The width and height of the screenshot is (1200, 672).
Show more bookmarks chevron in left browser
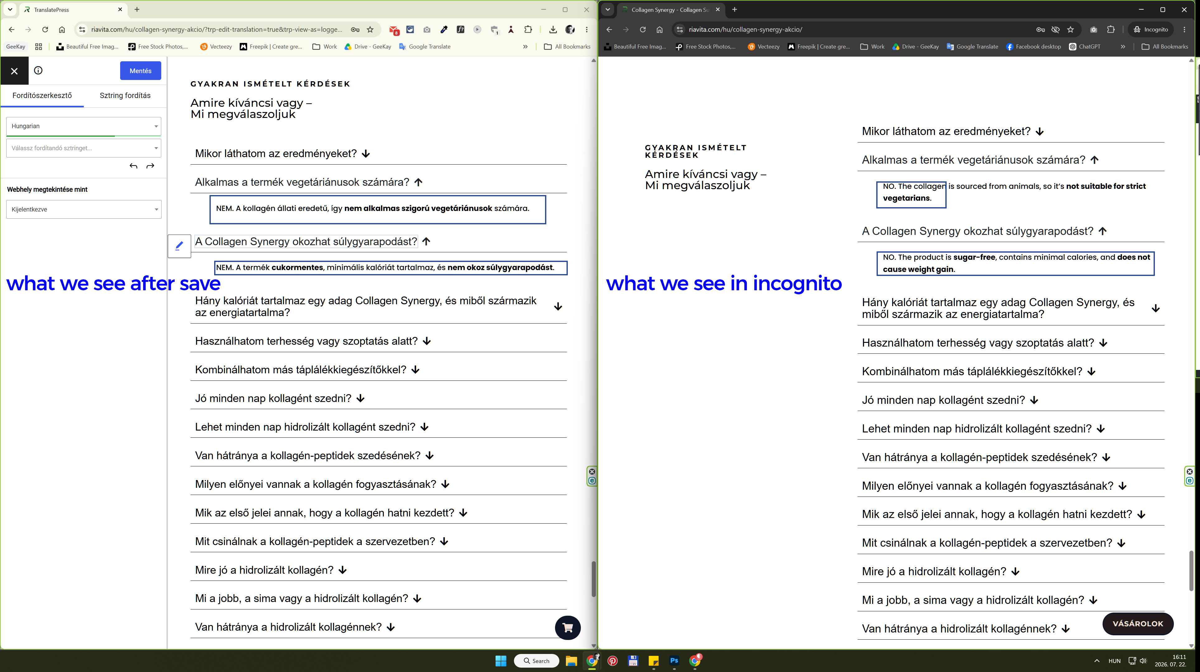(525, 47)
